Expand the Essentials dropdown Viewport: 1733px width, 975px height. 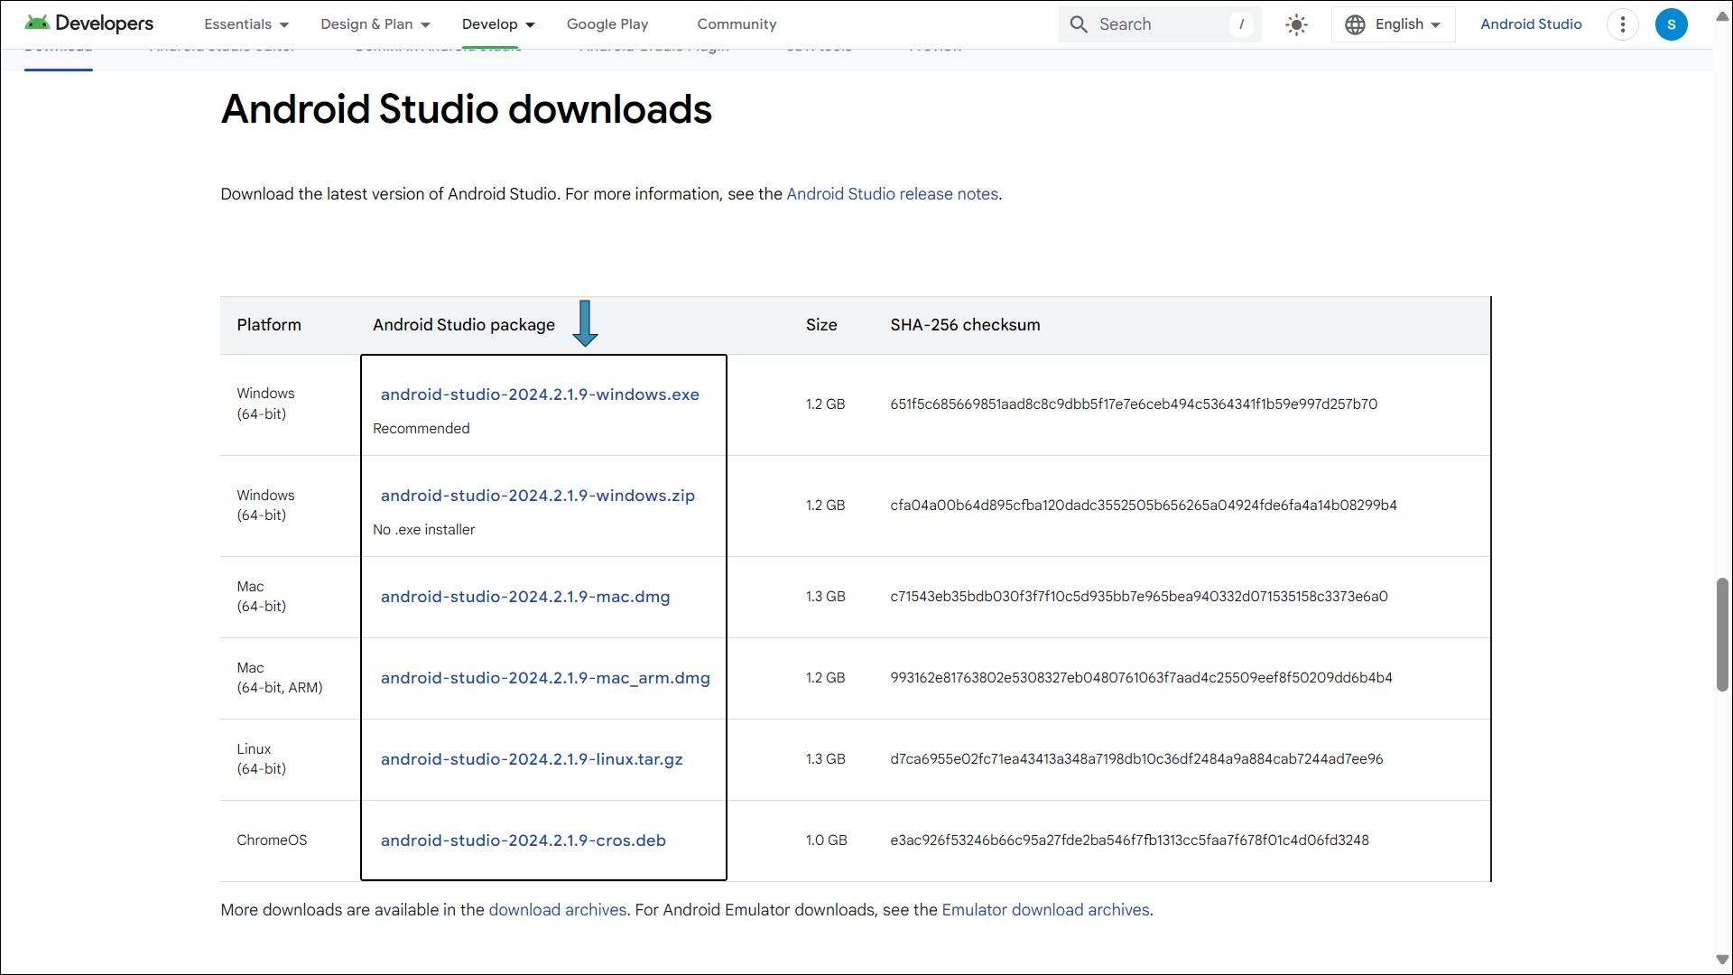[x=246, y=24]
